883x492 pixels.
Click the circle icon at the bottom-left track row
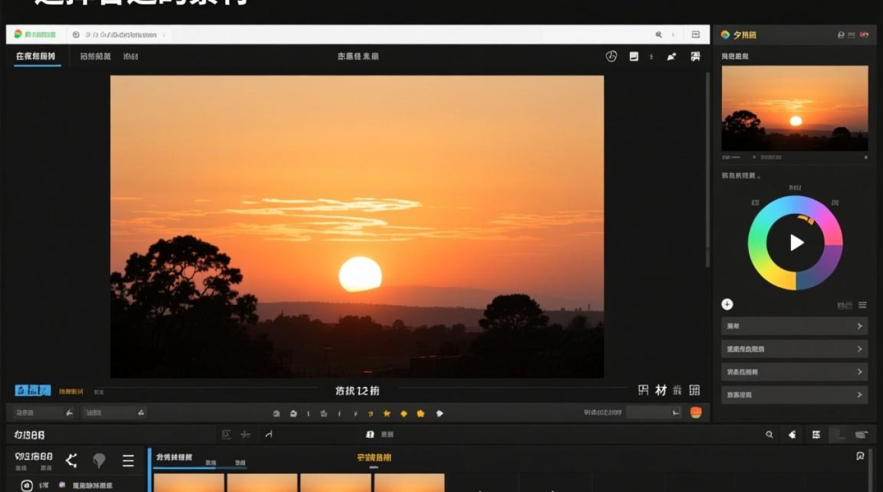[27, 486]
